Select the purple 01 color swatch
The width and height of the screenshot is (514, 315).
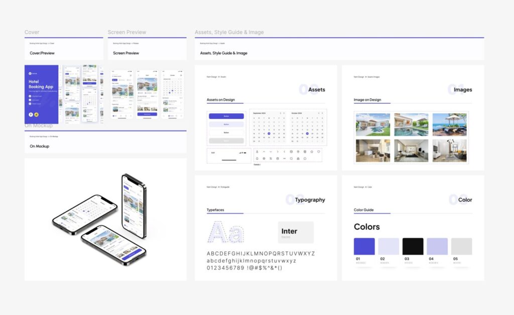pyautogui.click(x=364, y=246)
